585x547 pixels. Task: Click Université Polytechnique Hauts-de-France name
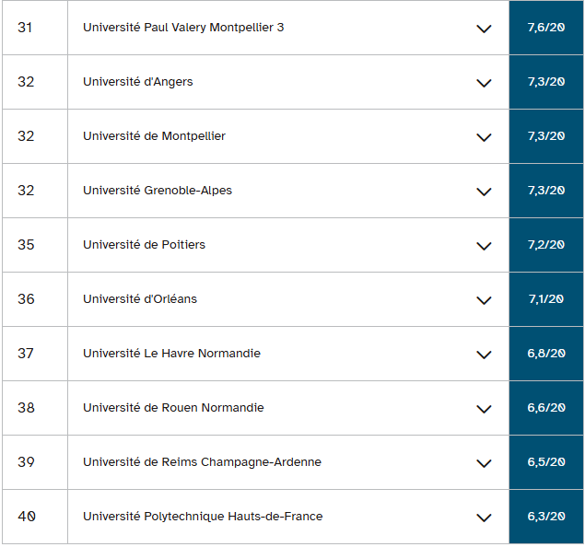203,517
